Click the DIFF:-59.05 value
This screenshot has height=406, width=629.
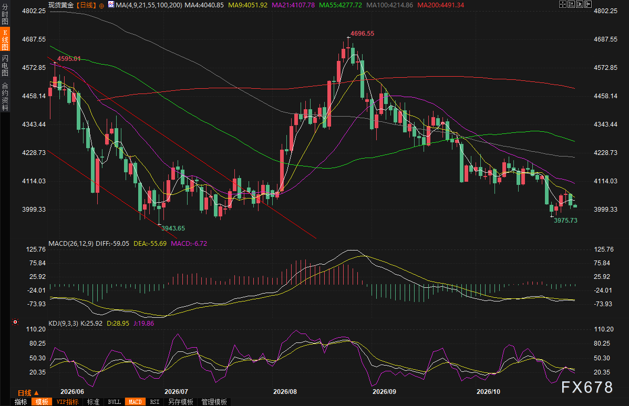pos(113,243)
